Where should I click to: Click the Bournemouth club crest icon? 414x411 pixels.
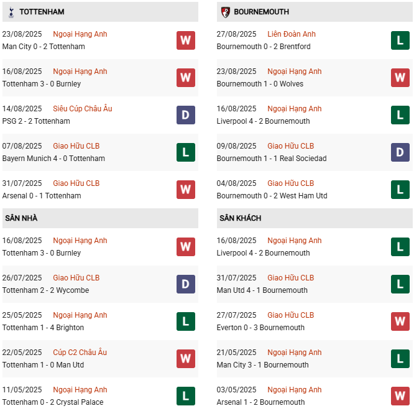225,12
